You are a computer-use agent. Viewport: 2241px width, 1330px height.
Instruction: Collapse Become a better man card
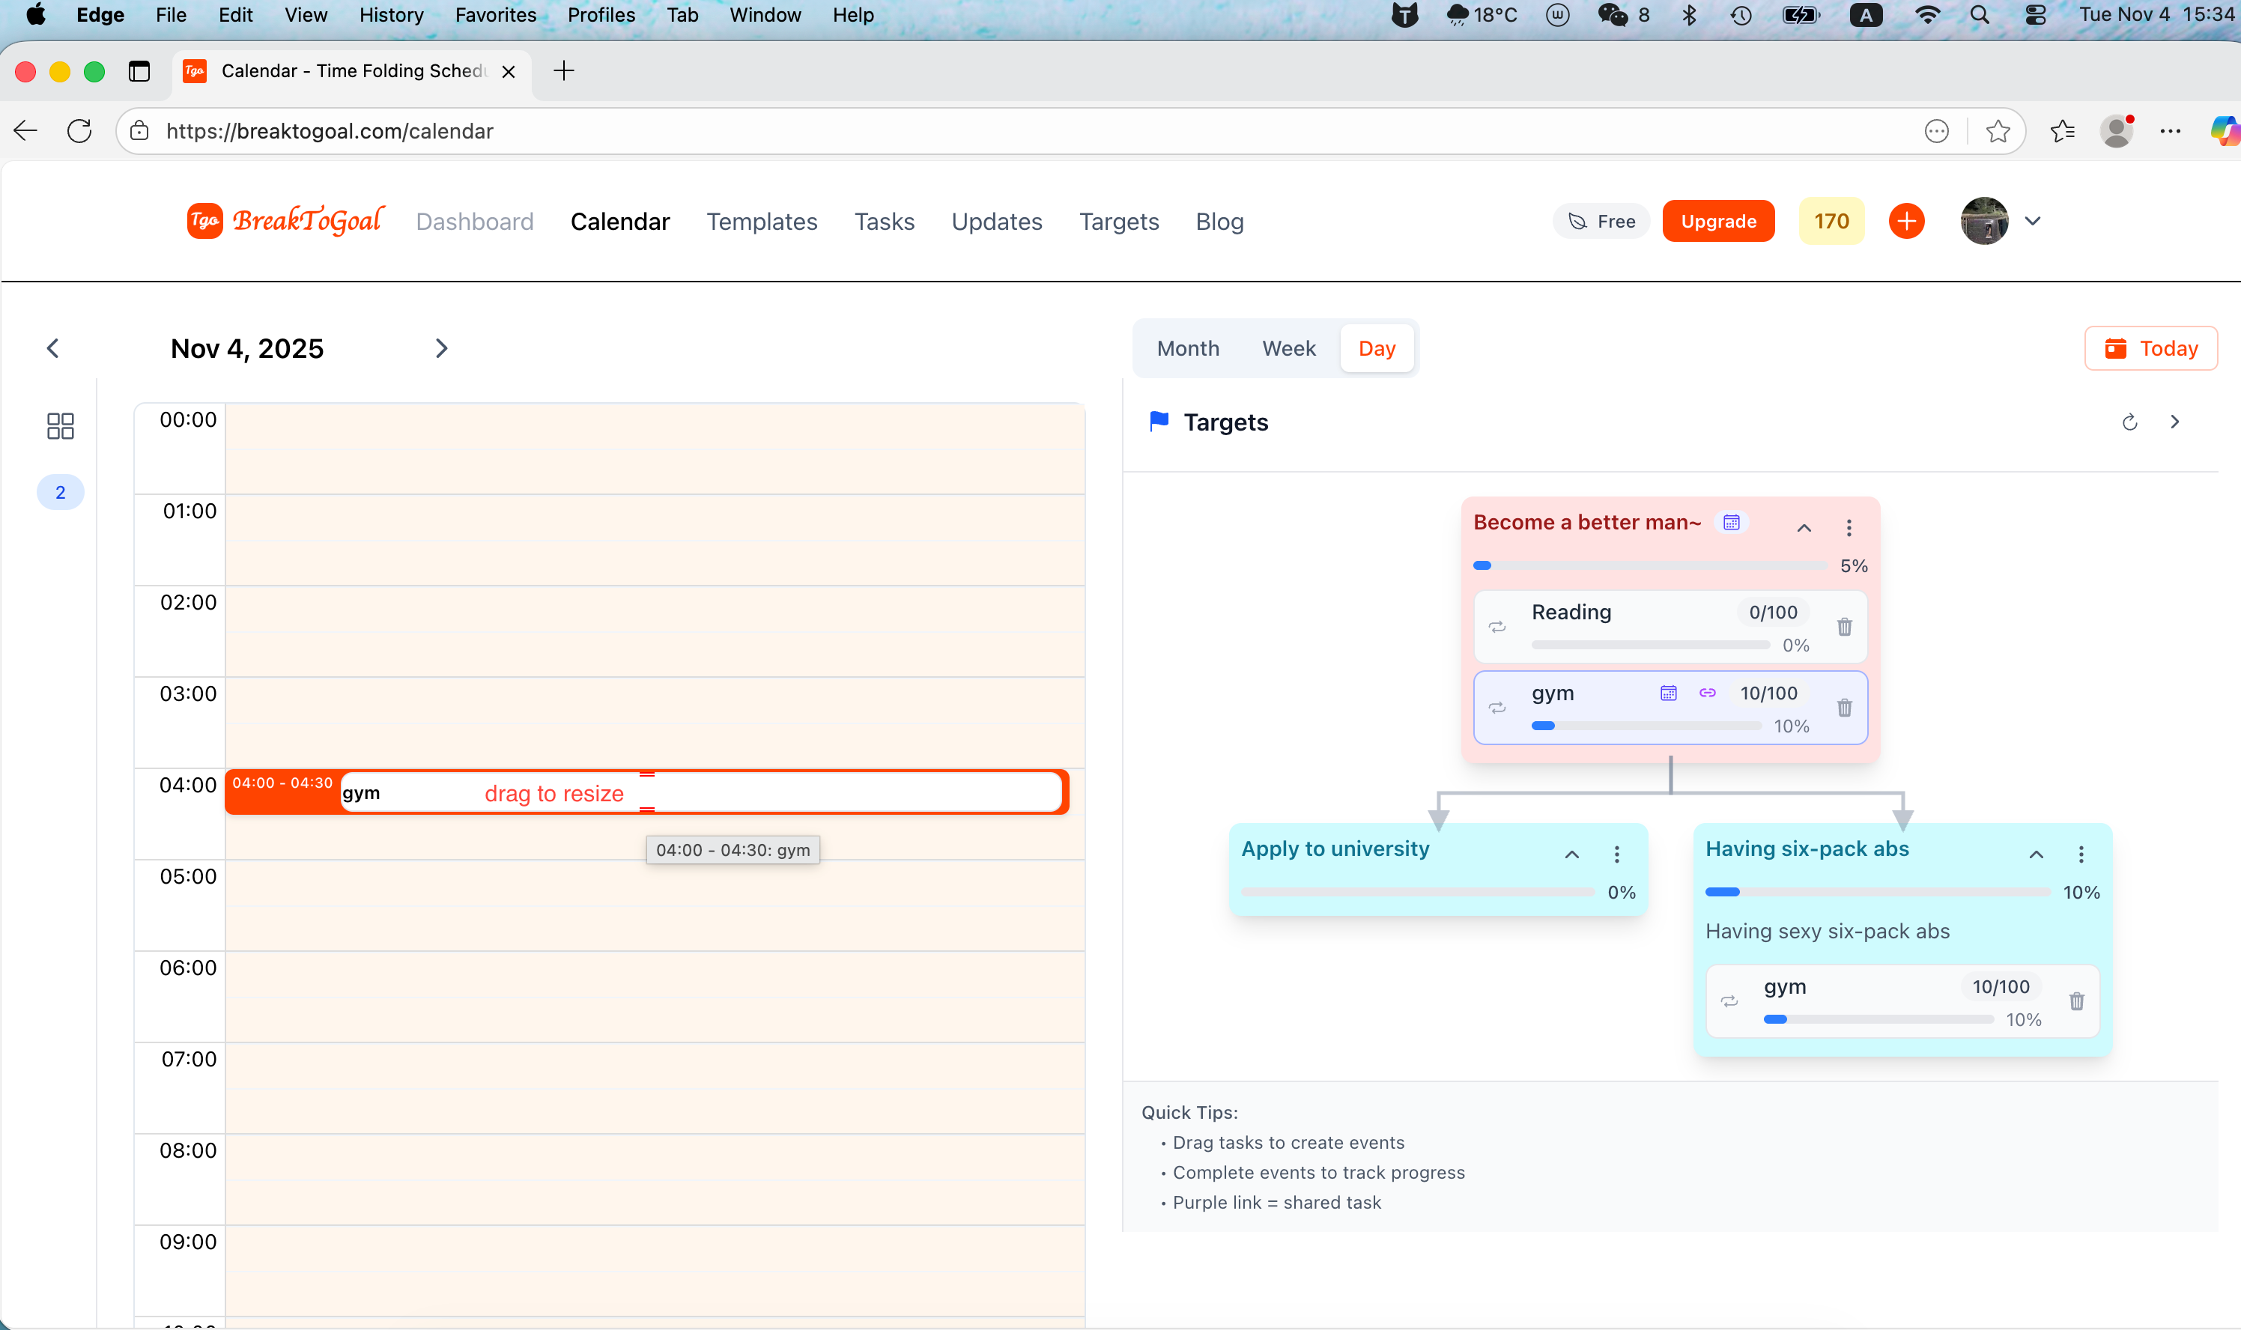tap(1804, 528)
